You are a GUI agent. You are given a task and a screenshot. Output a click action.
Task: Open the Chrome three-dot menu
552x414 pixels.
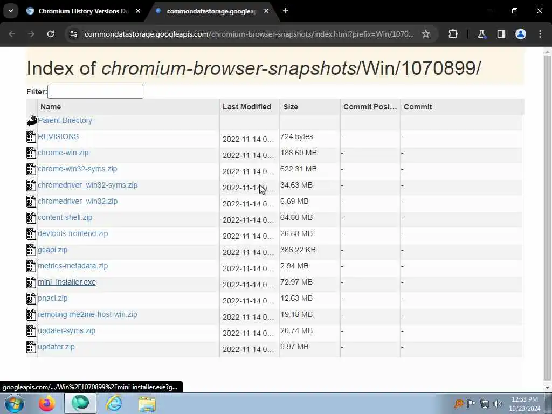coord(540,34)
